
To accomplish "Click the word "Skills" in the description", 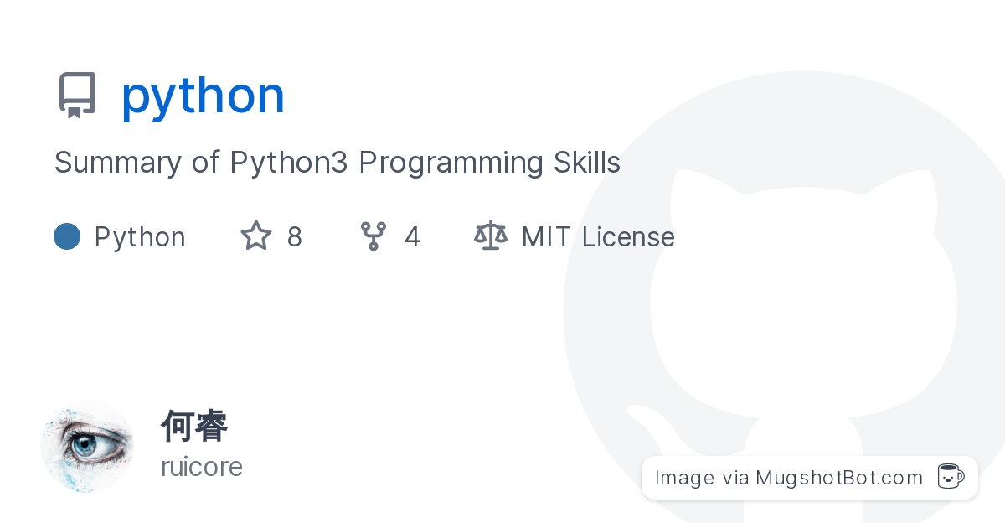I will point(586,163).
